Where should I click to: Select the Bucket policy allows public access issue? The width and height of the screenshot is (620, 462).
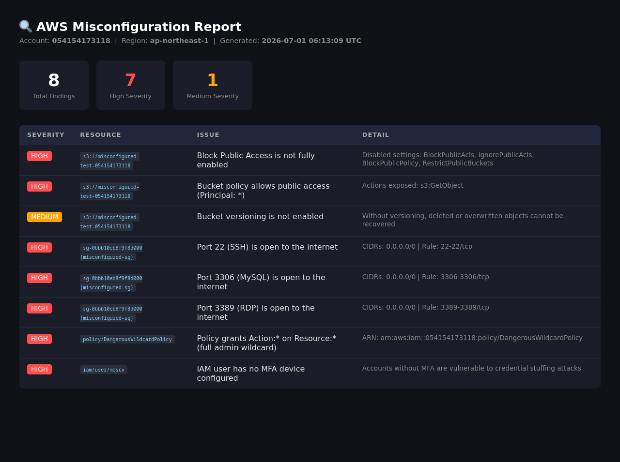(x=263, y=191)
